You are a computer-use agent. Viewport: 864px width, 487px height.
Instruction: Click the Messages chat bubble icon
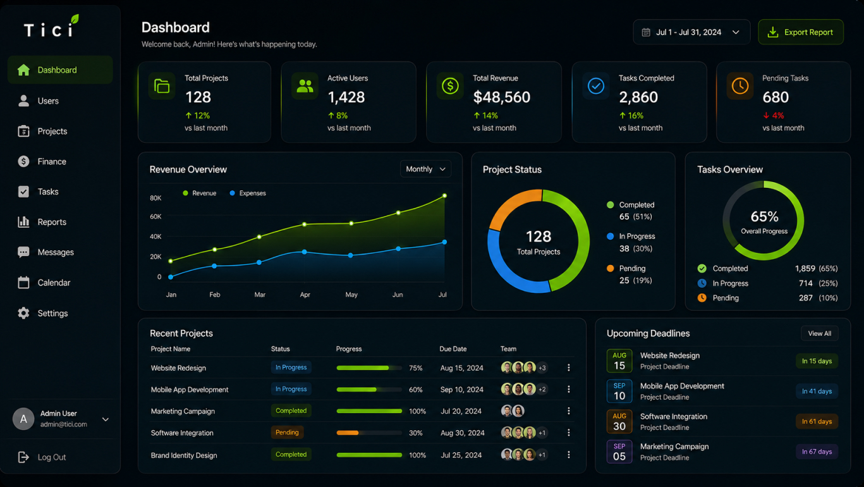pos(23,252)
